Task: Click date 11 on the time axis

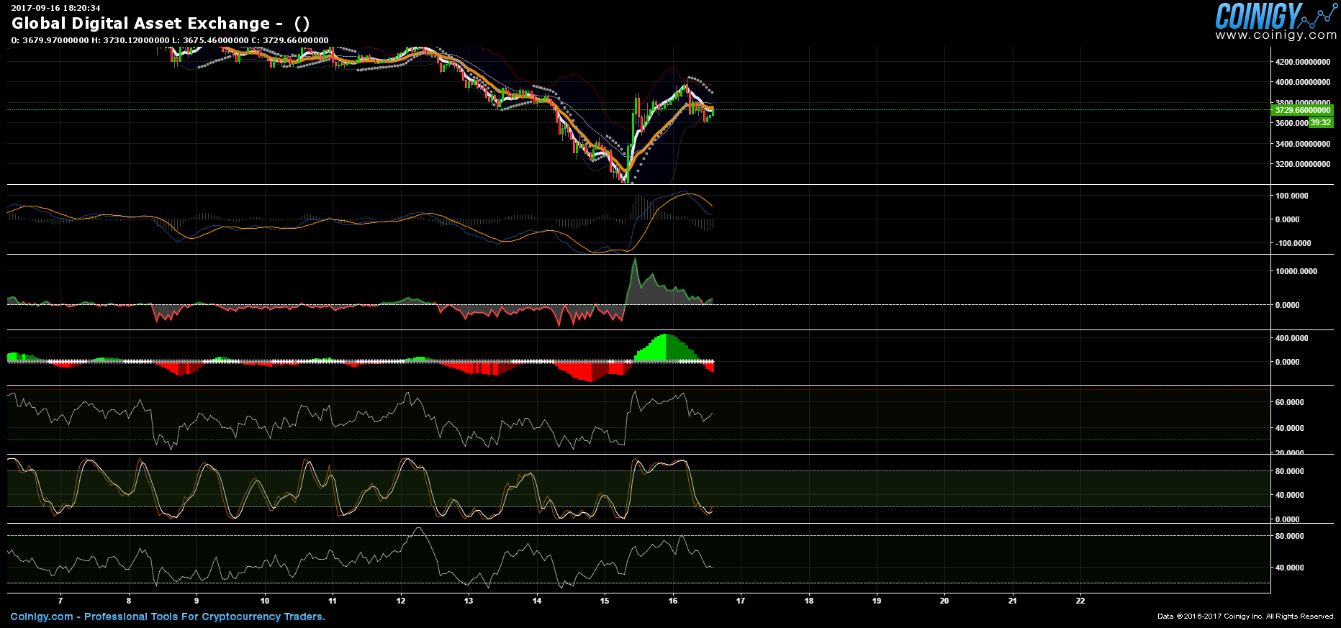Action: [333, 601]
